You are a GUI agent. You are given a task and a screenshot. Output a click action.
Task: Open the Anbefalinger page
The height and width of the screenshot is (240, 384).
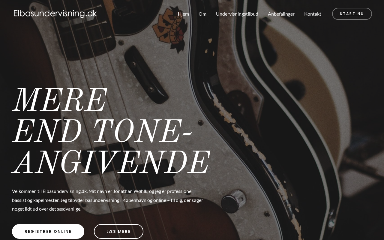tap(281, 14)
